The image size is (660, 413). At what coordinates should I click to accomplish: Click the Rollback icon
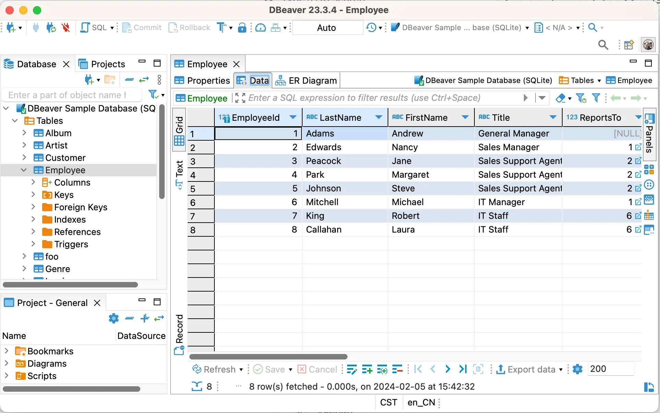(x=174, y=27)
